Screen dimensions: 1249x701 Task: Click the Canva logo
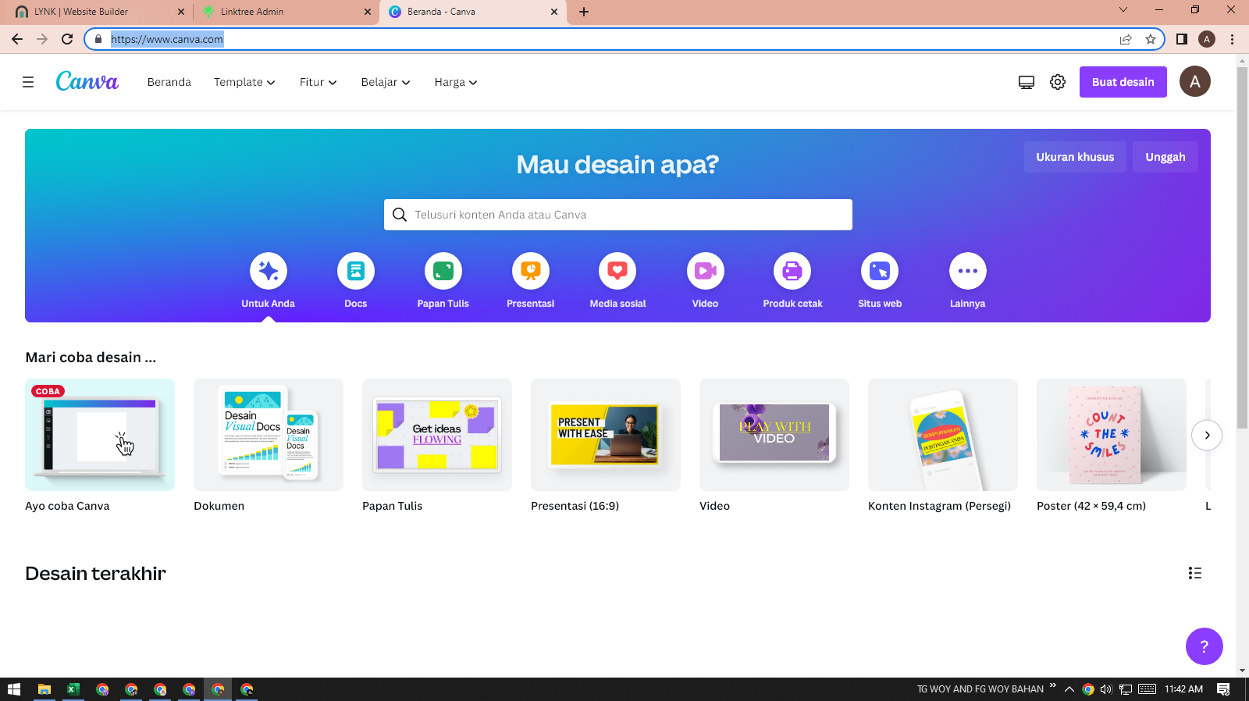[x=87, y=81]
